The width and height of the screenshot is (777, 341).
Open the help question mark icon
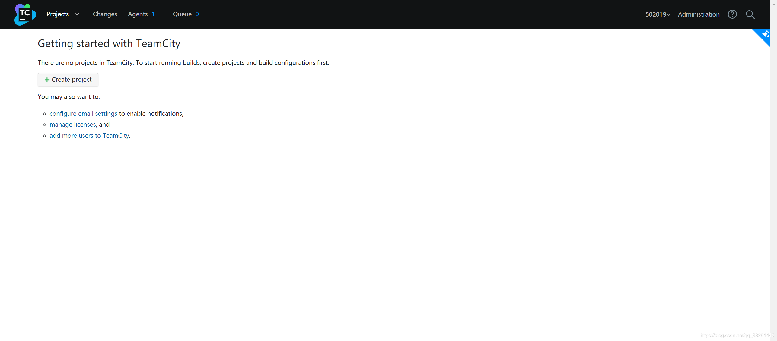(732, 14)
